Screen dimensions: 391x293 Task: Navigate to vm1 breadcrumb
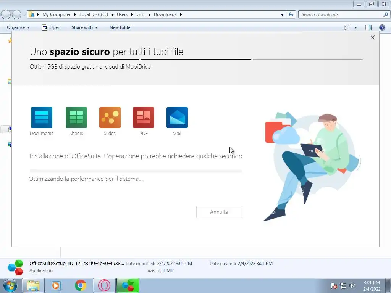[141, 14]
